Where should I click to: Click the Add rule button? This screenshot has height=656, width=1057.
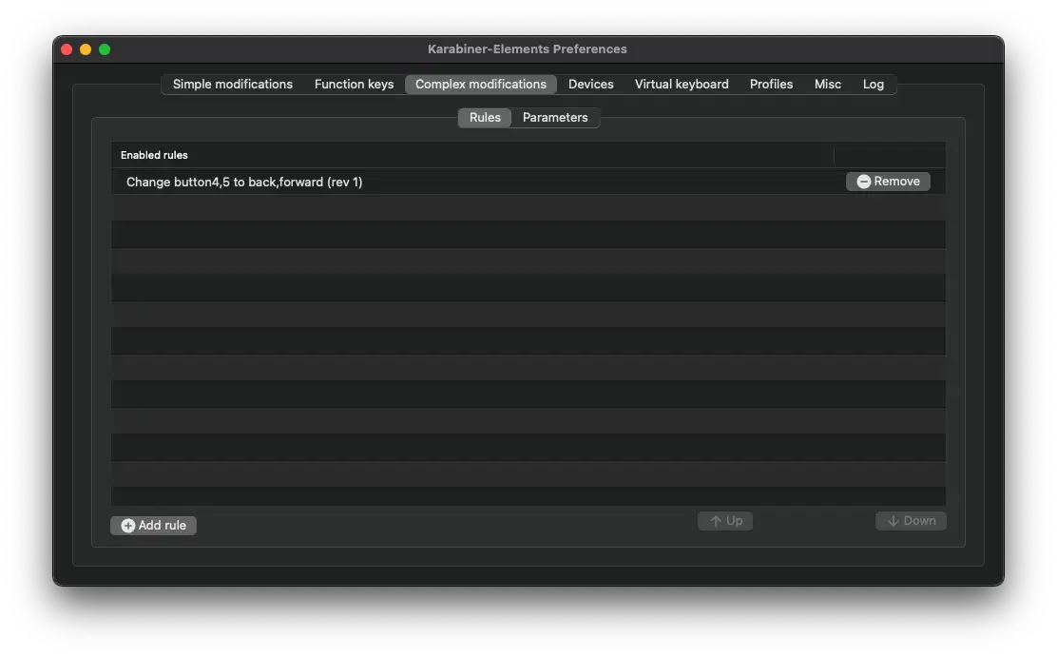[x=153, y=525]
